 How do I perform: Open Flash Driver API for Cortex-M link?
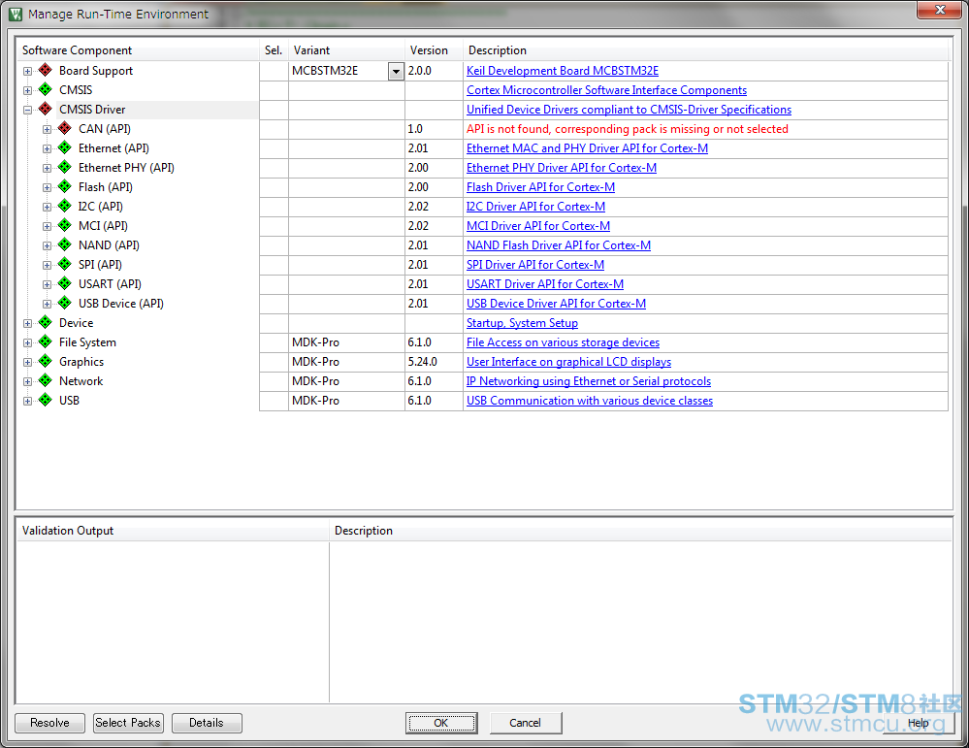[540, 186]
